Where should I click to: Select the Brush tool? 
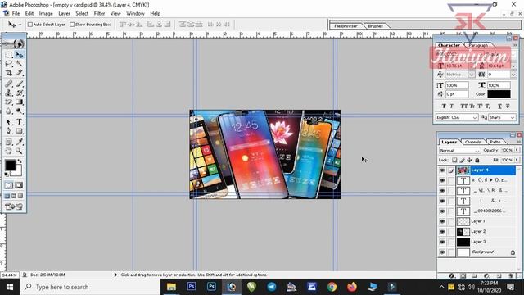pos(20,84)
